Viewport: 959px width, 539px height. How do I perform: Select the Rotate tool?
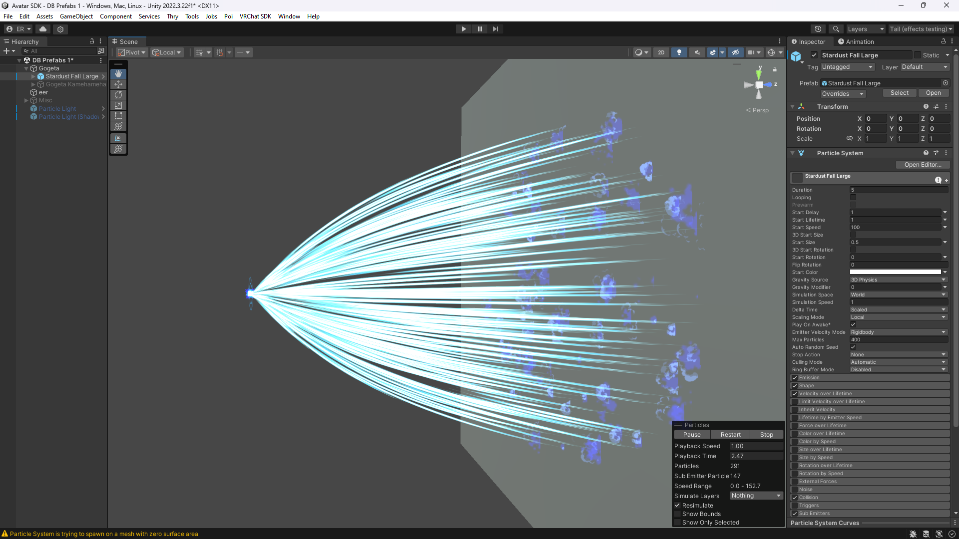118,95
